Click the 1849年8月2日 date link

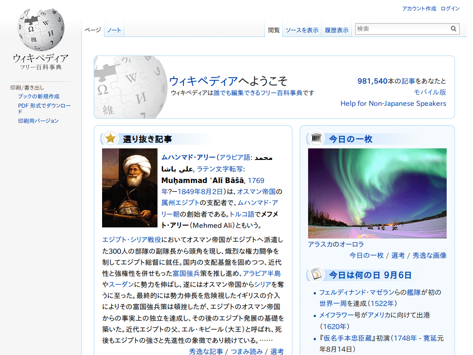200,191
